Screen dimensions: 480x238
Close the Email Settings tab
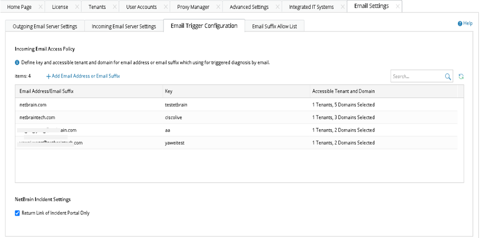click(x=397, y=7)
